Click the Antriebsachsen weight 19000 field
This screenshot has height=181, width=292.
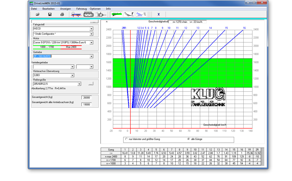coord(87,105)
